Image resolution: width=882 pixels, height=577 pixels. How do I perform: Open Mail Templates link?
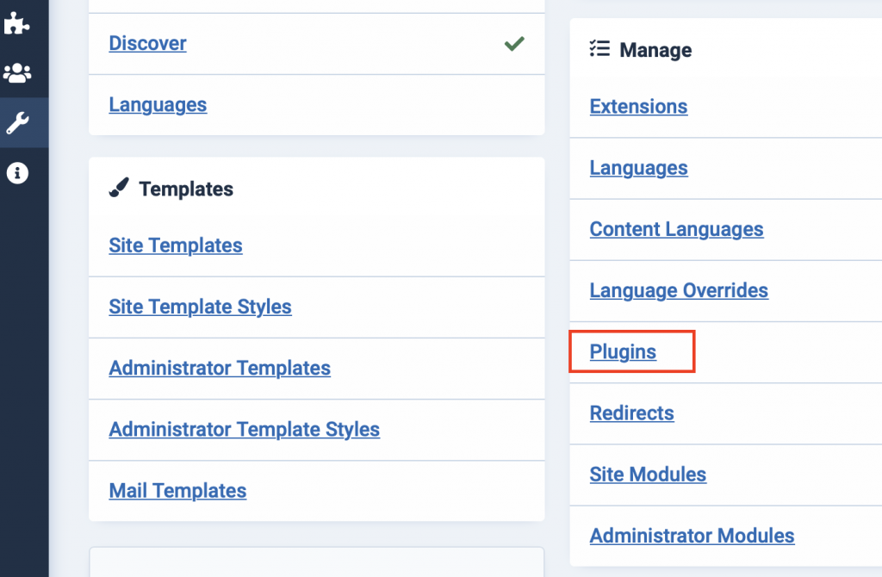point(177,491)
